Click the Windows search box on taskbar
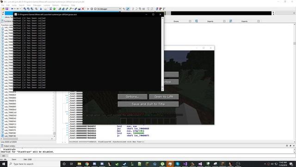This screenshot has width=296, height=167. 34,164
